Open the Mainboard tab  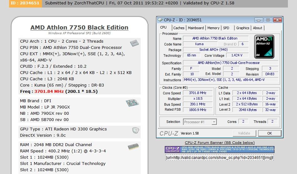[196, 28]
